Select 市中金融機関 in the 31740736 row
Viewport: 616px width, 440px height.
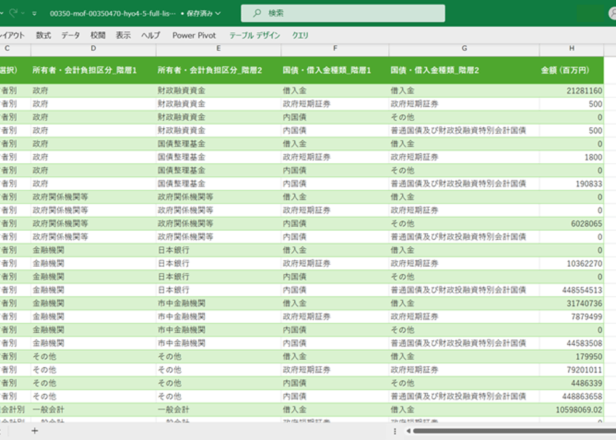219,303
